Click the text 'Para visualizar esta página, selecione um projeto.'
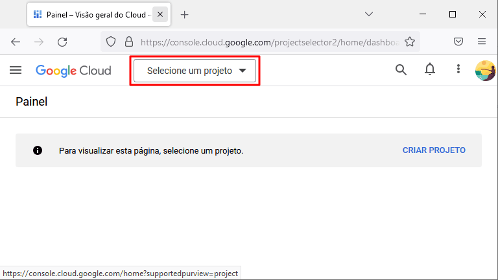Viewport: 498px width, 280px height. pyautogui.click(x=151, y=151)
